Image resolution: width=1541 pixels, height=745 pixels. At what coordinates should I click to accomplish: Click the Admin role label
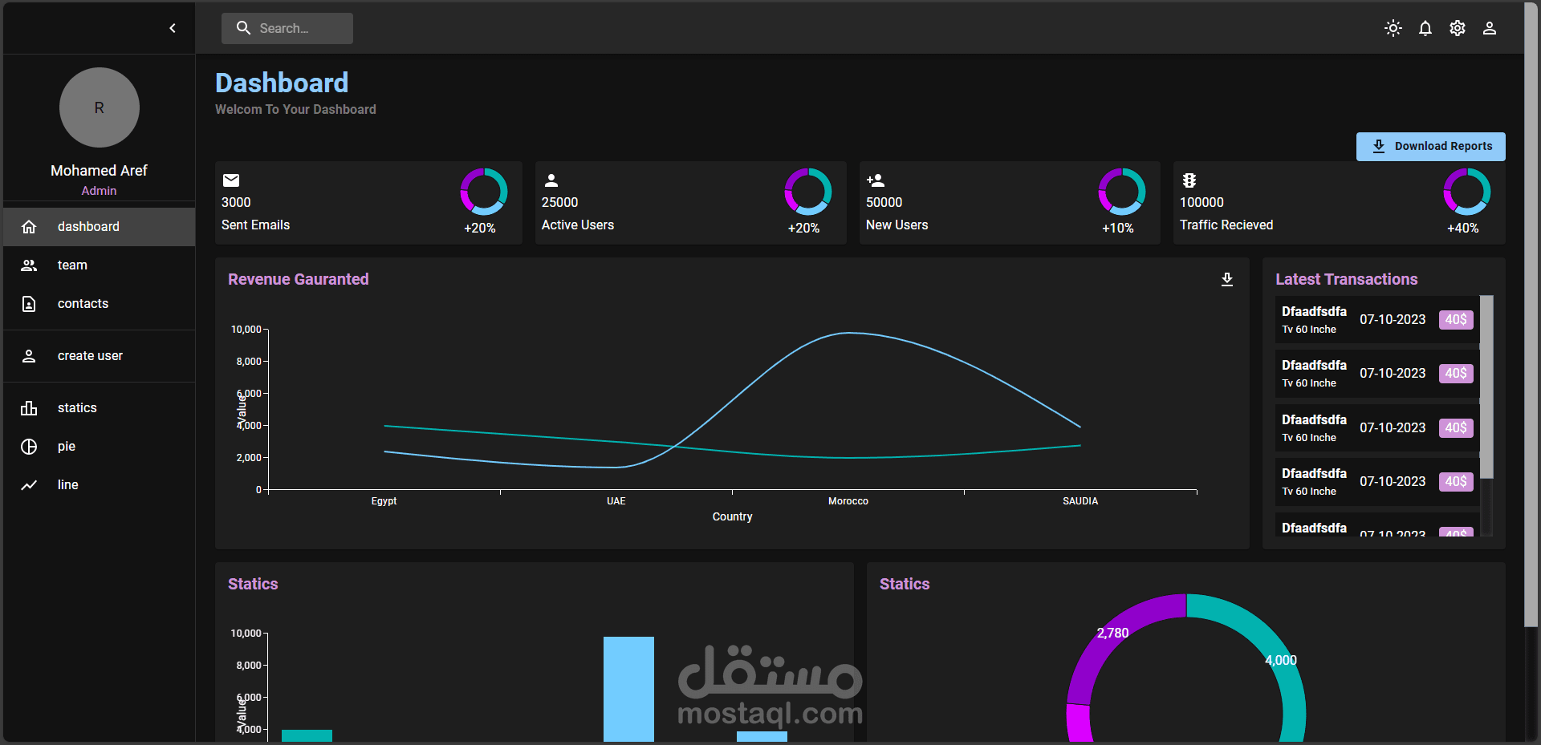(99, 191)
